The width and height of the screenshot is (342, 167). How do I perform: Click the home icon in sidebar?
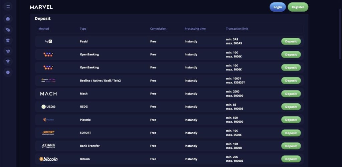(x=8, y=19)
